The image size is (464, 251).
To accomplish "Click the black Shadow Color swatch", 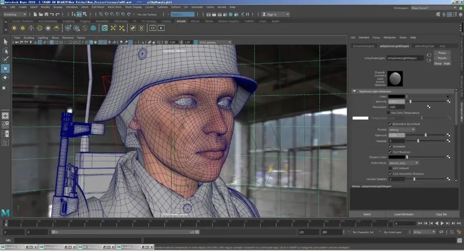I will 397,157.
